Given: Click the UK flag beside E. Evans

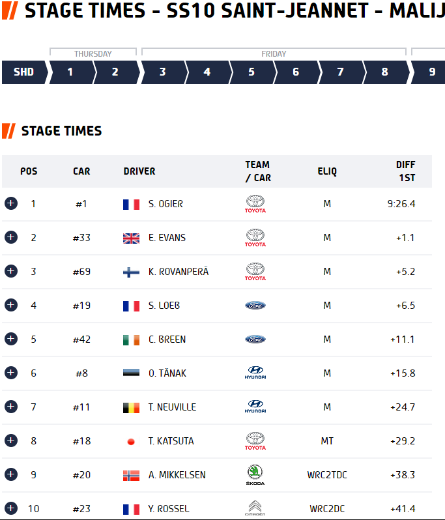Looking at the screenshot, I should click(132, 238).
